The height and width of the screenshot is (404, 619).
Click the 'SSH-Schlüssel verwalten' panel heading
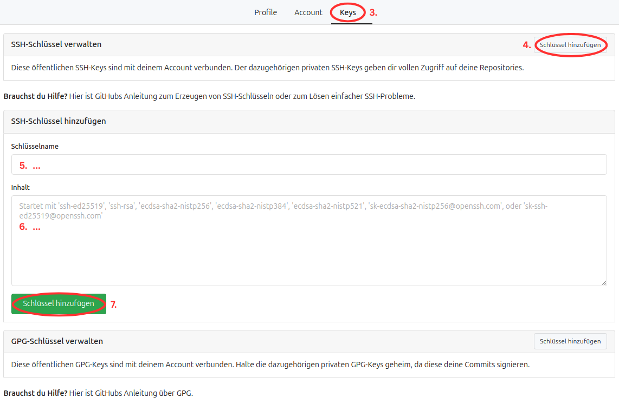[x=56, y=44]
